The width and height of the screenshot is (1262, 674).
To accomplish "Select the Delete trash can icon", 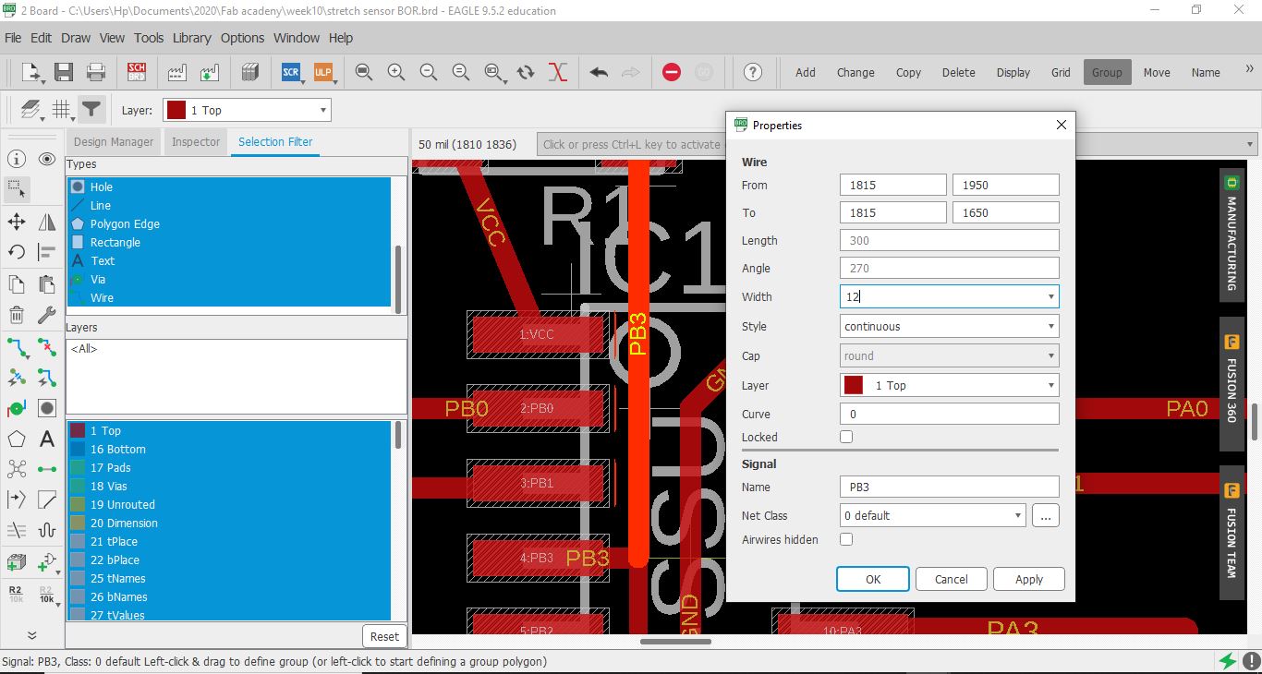I will coord(17,315).
